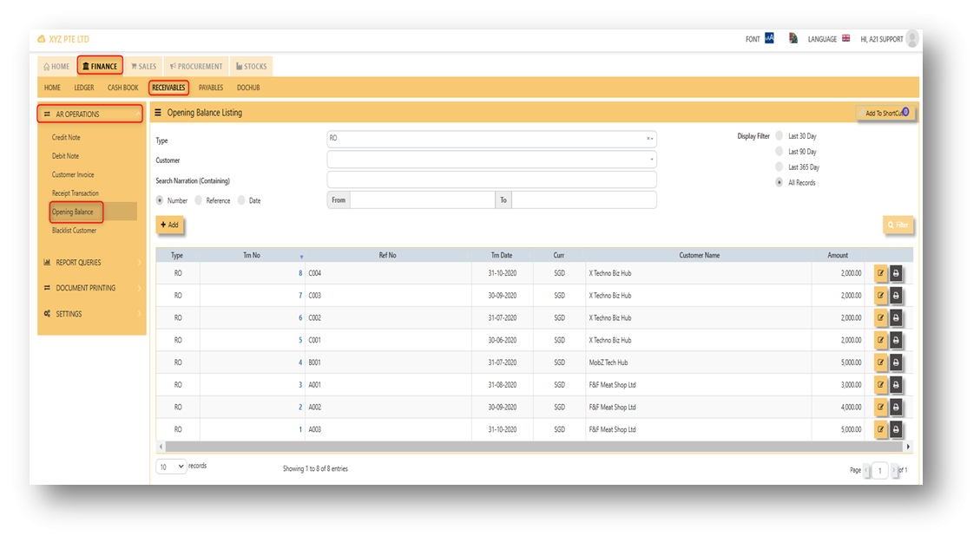Clear the RO type selection
This screenshot has height=542, width=980.
(x=648, y=139)
